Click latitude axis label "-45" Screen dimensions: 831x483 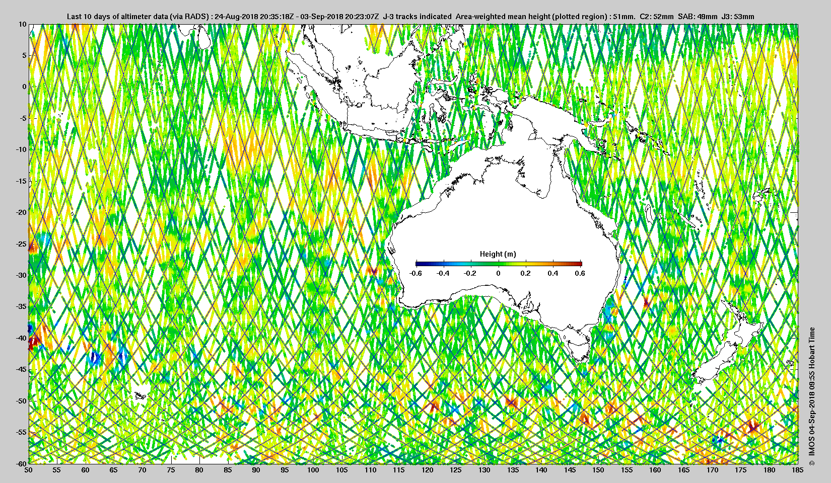(21, 369)
